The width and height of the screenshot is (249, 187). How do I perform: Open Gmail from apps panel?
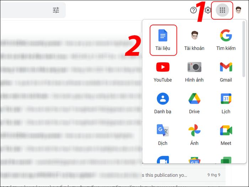tap(226, 72)
